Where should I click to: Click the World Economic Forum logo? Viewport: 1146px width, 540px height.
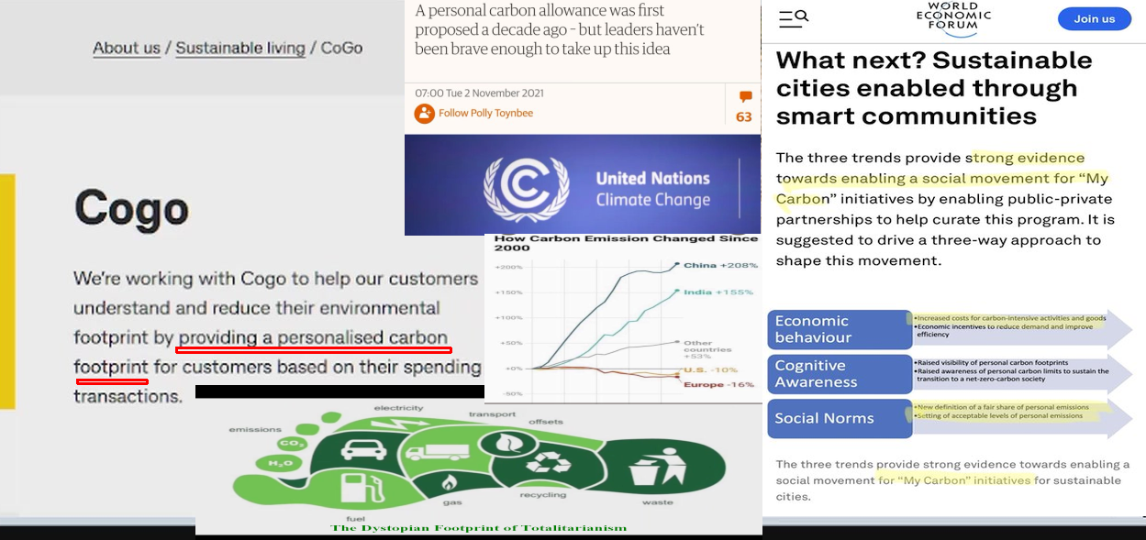(953, 18)
